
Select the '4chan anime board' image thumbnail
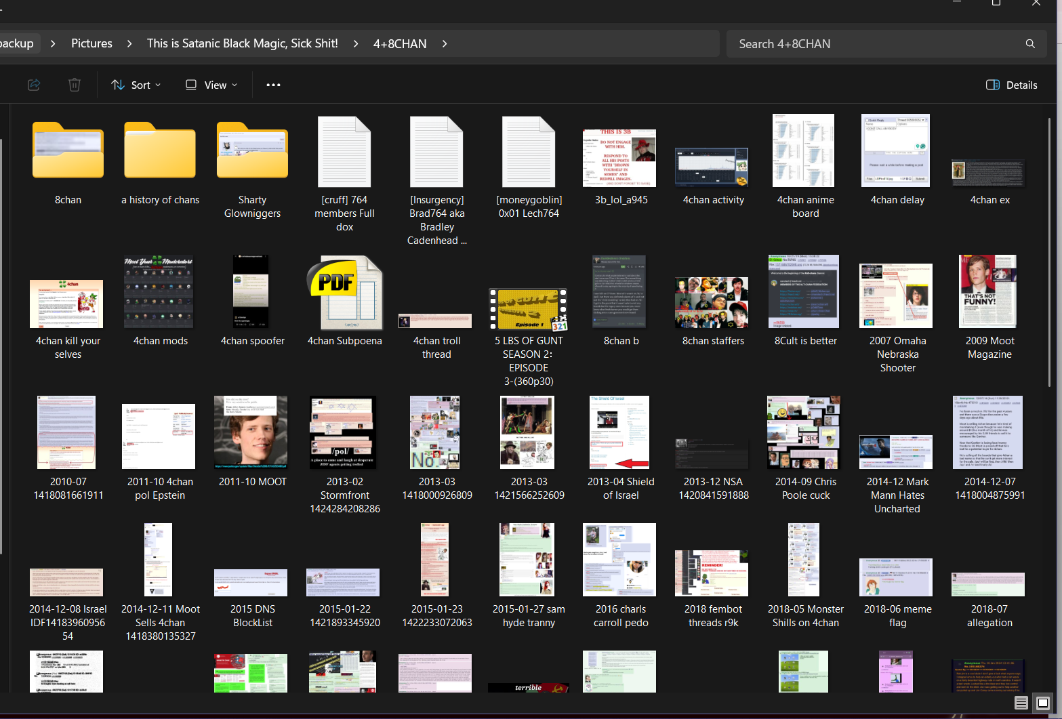804,150
